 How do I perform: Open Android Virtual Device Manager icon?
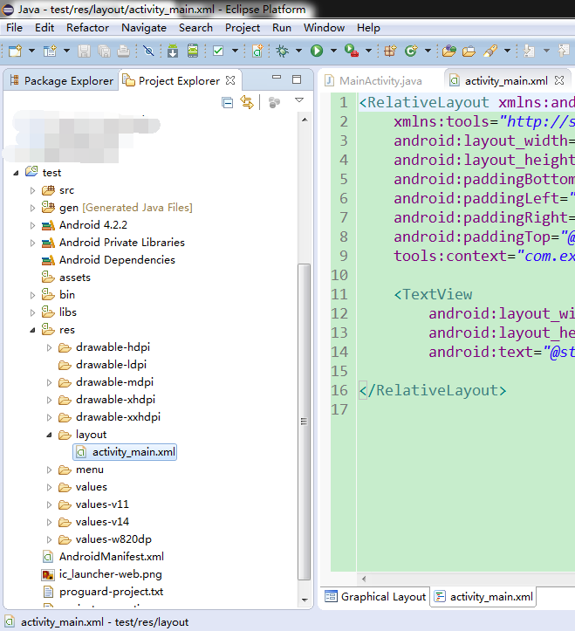(193, 51)
